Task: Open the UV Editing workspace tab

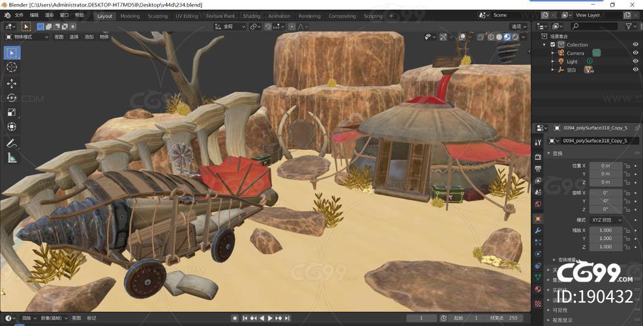Action: [187, 16]
